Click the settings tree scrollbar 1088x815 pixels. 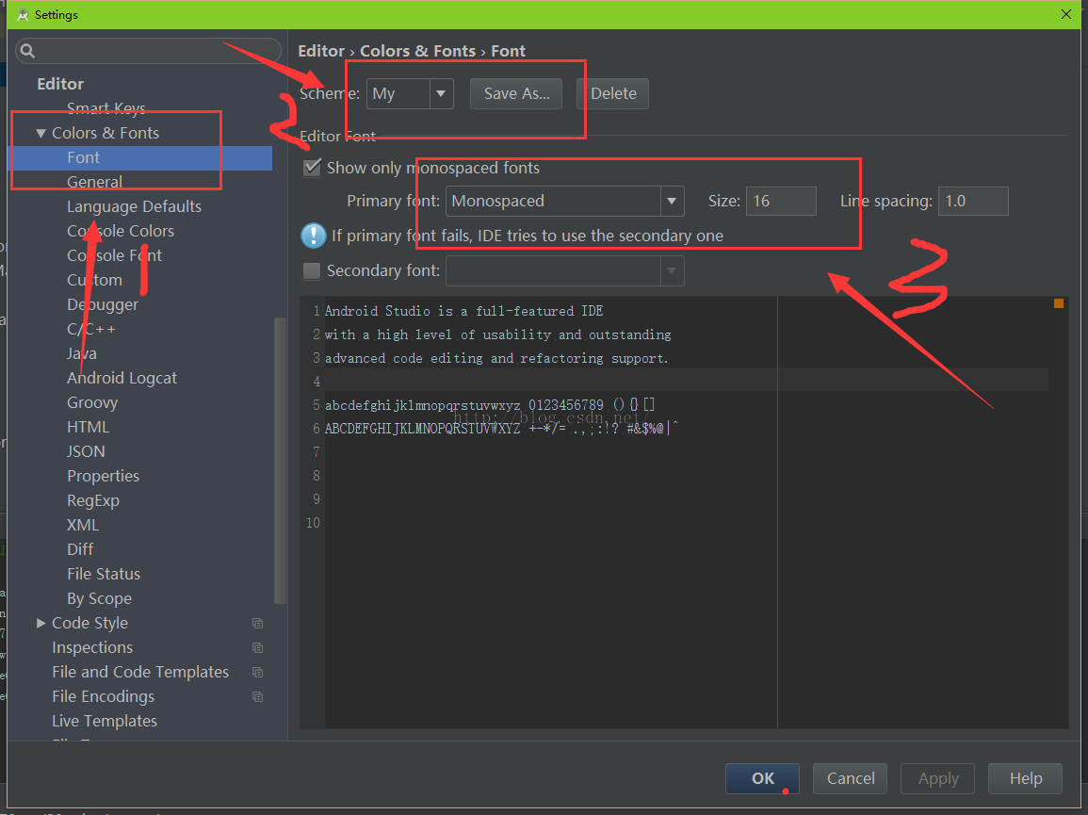(281, 460)
